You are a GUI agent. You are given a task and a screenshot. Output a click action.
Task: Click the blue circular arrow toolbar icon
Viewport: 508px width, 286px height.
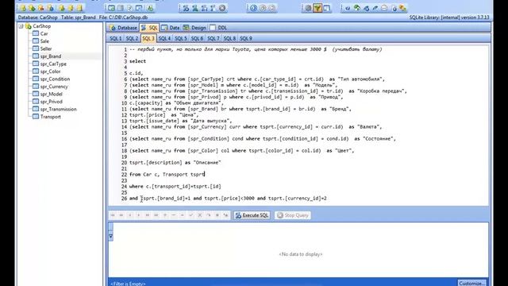coord(253,8)
